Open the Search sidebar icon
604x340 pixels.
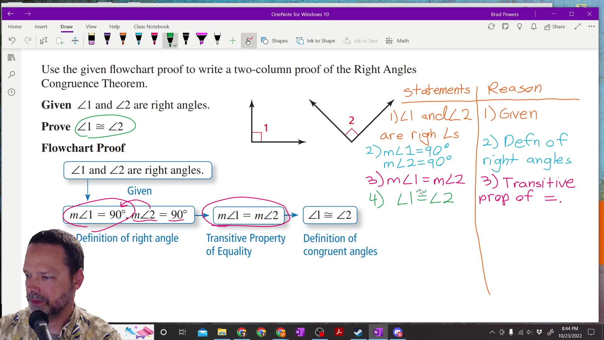pyautogui.click(x=12, y=75)
